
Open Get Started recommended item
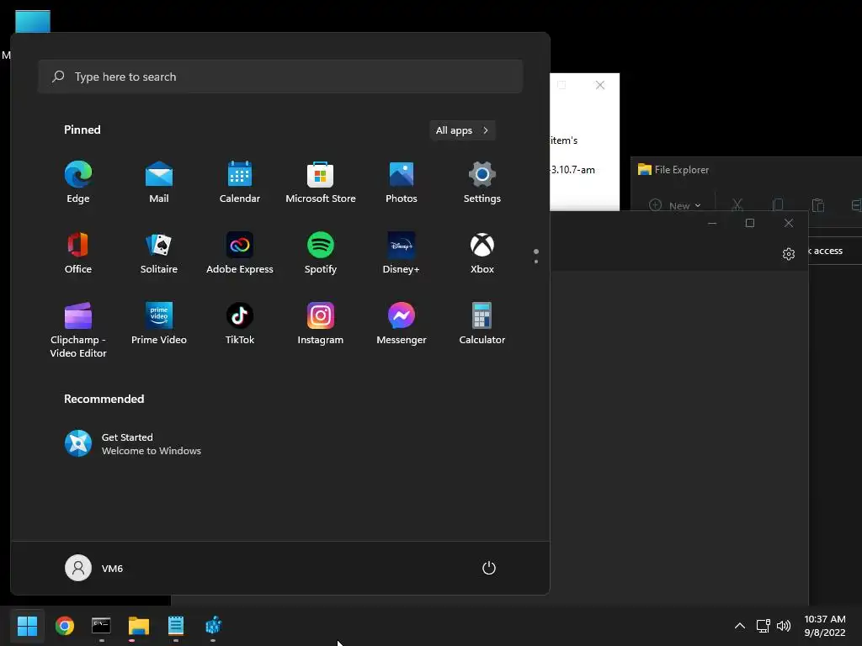(133, 444)
